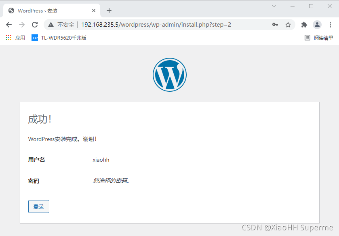Open the extensions puzzle icon
The width and height of the screenshot is (339, 236).
(x=304, y=25)
